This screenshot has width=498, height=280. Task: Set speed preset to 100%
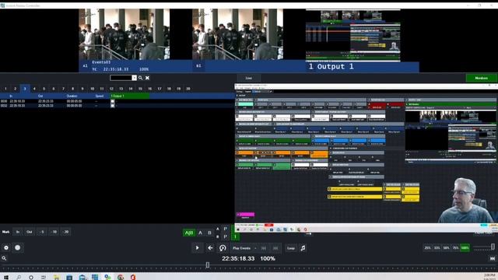[x=465, y=247]
